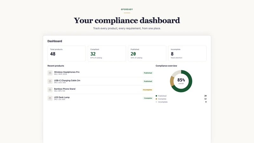Click the Wireless Headphones Pro product icon
Viewport: 254px width, 143px height.
(x=50, y=73)
